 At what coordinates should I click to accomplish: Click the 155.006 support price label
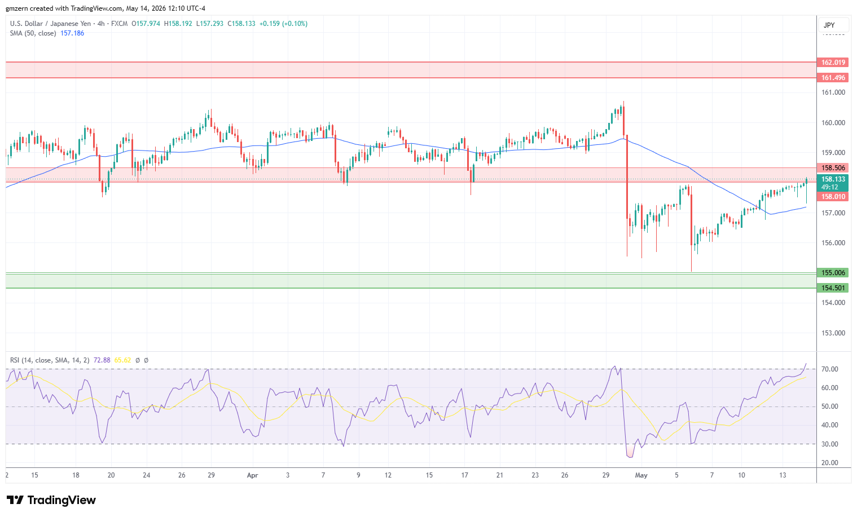[x=833, y=273]
